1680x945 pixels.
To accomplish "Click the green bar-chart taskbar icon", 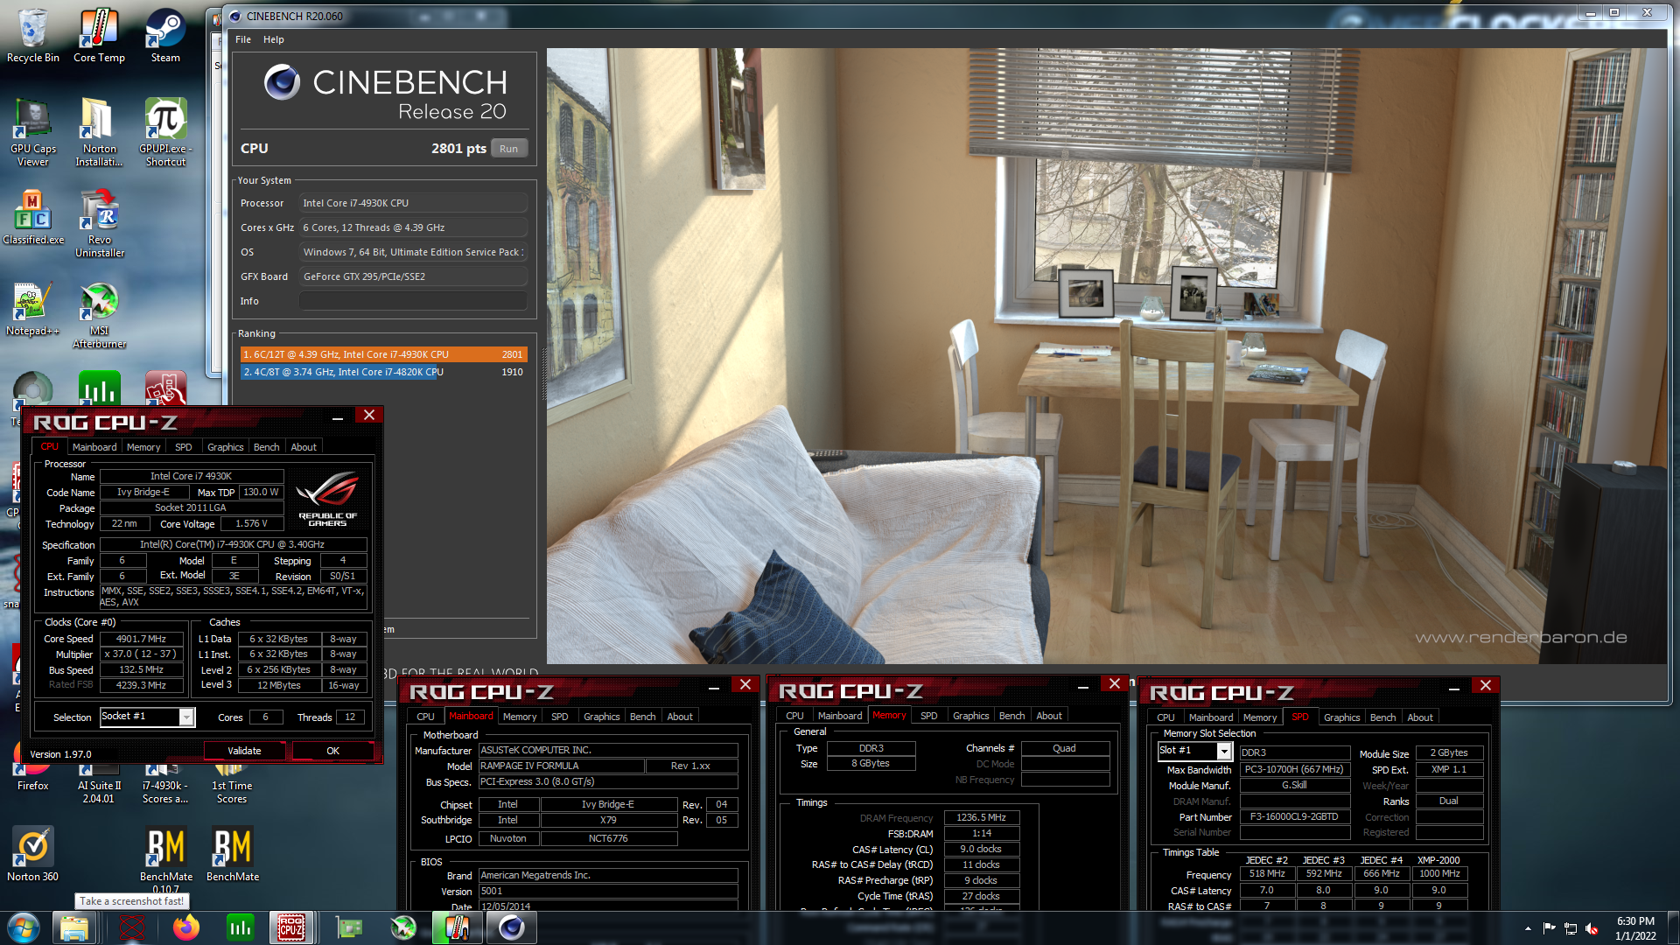I will coord(240,927).
